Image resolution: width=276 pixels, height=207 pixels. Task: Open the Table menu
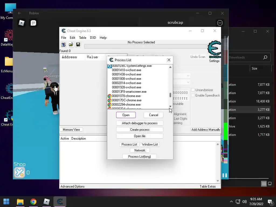(x=82, y=38)
